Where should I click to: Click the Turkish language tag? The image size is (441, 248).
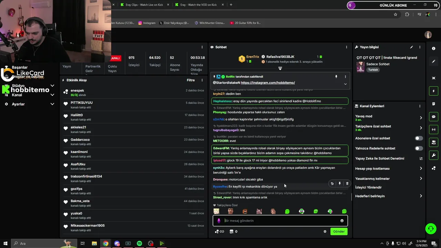click(x=373, y=70)
